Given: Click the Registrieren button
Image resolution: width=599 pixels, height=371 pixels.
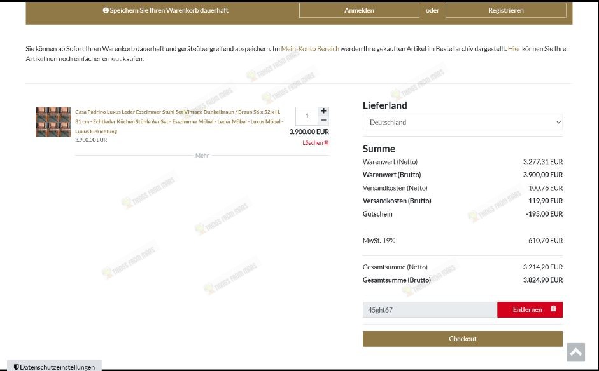Looking at the screenshot, I should [x=505, y=10].
